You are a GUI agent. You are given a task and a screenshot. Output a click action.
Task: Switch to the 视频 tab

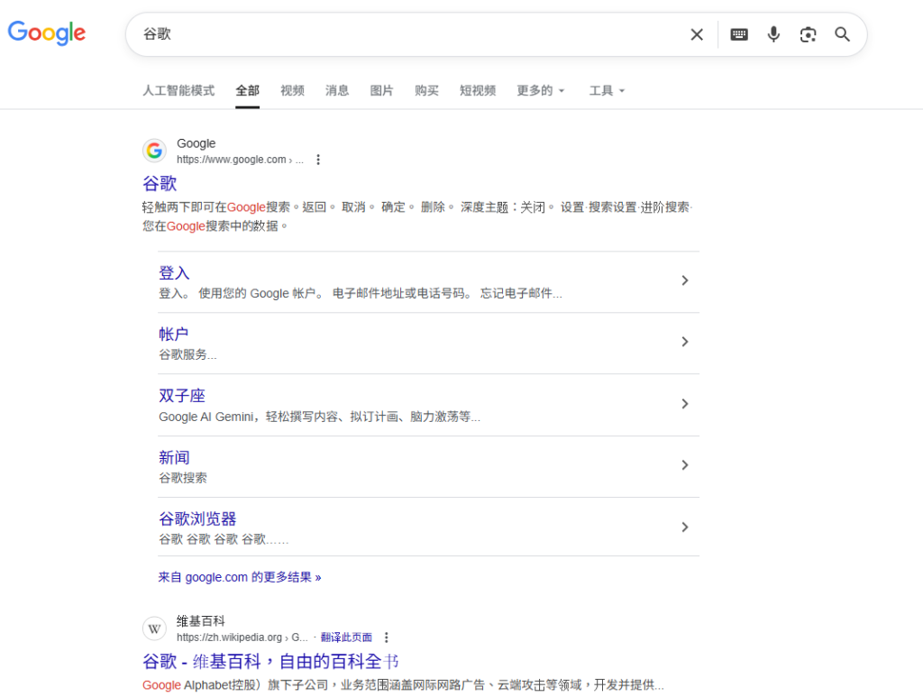coord(291,90)
